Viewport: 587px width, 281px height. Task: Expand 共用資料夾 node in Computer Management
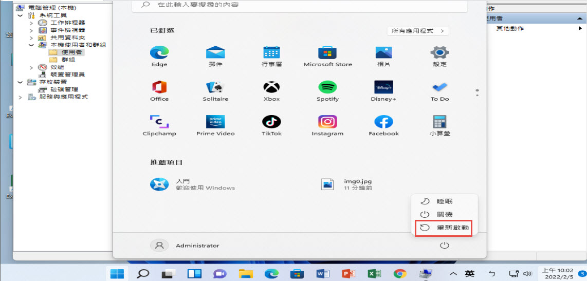(31, 38)
